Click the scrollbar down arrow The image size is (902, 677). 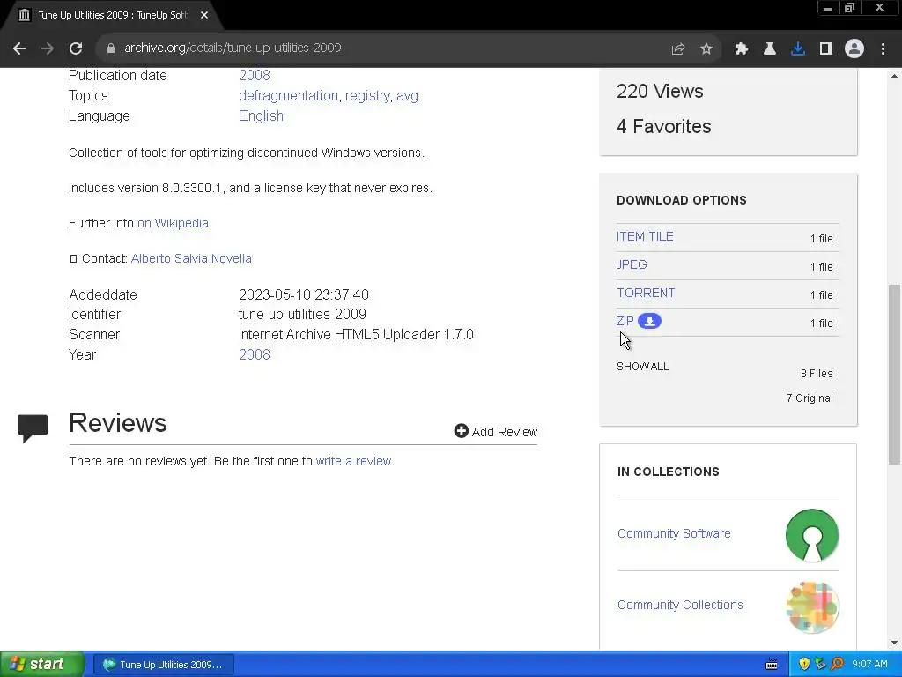(x=894, y=643)
